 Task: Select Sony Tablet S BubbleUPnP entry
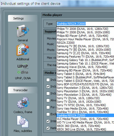85,77
